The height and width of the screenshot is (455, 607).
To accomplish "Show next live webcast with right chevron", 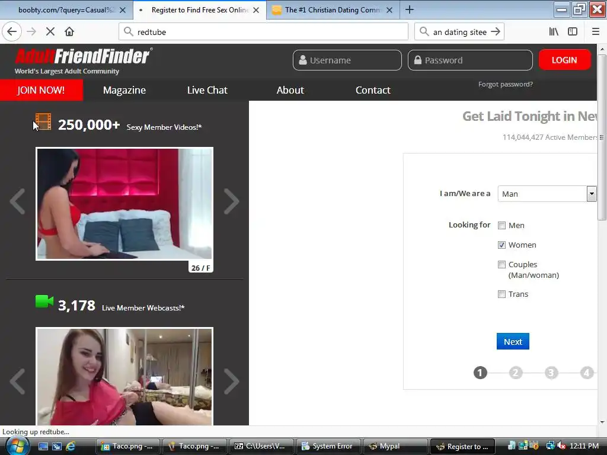I will (x=232, y=382).
